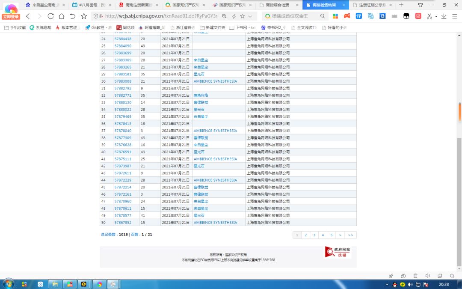The image size is (462, 289).
Task: Reload the current page
Action: pyautogui.click(x=50, y=16)
